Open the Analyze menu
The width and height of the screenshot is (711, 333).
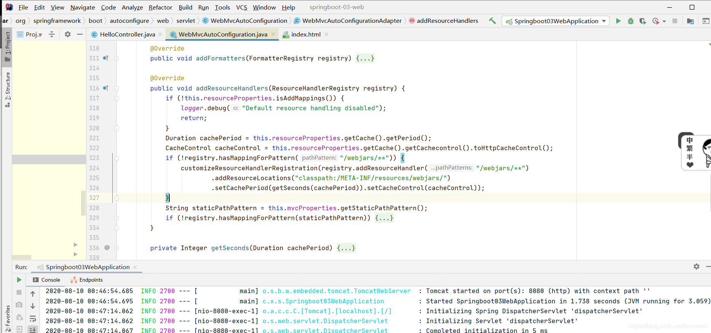[132, 7]
